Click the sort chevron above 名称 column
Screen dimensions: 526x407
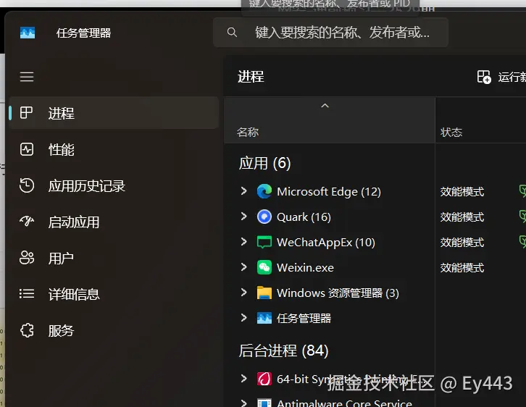[x=325, y=106]
